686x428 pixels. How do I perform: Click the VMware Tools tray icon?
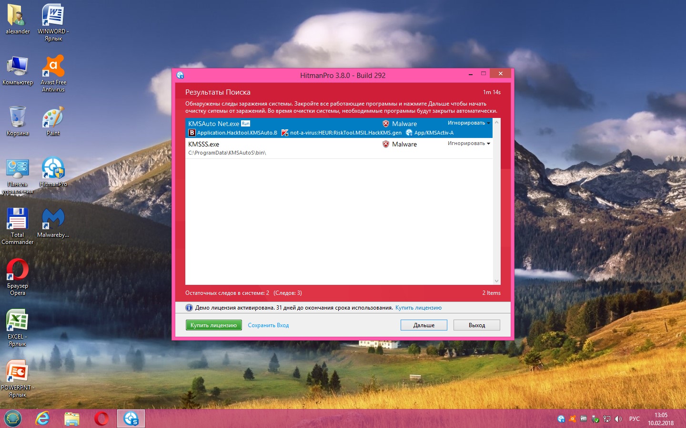tap(584, 419)
